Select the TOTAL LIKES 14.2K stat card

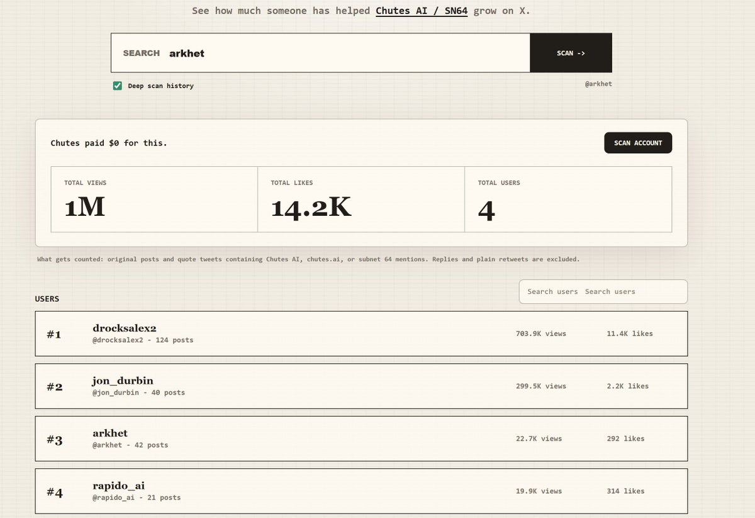[361, 200]
